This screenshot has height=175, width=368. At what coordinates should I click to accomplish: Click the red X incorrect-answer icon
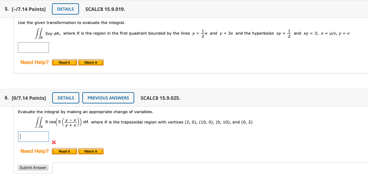click(x=54, y=142)
